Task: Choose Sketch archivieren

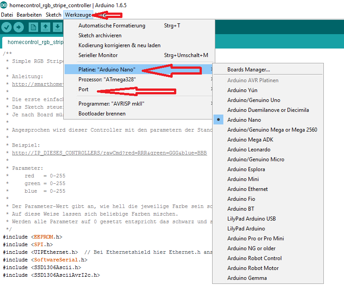Action: click(x=139, y=35)
